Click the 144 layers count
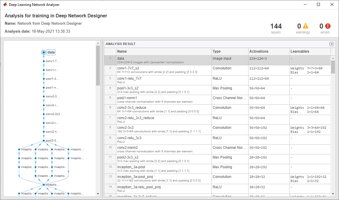This screenshot has width=339, height=200. click(x=276, y=26)
